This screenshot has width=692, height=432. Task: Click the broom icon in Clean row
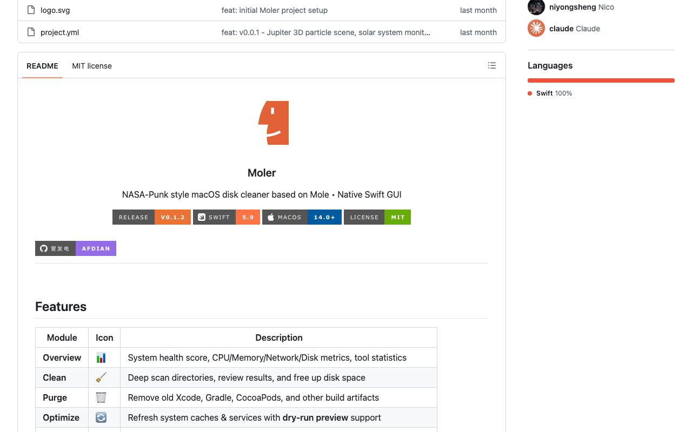(101, 377)
